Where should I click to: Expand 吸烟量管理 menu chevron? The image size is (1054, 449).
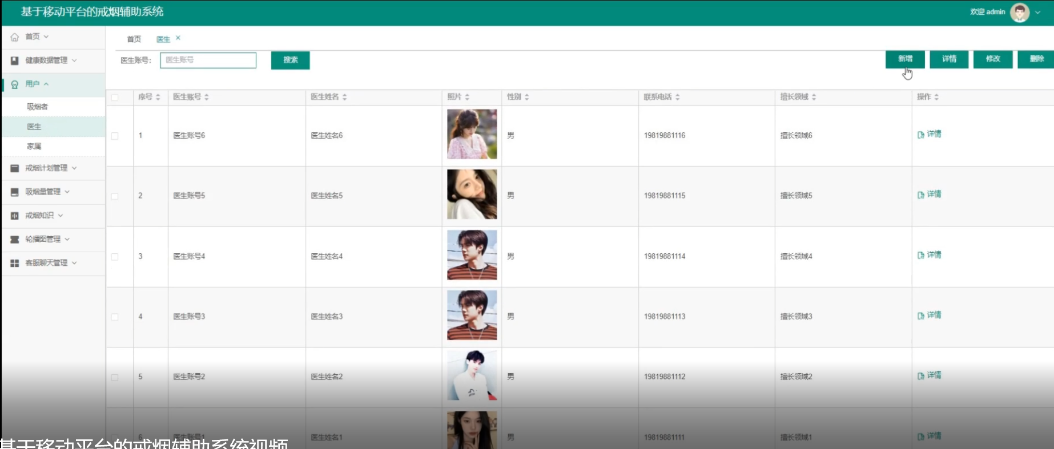[67, 192]
